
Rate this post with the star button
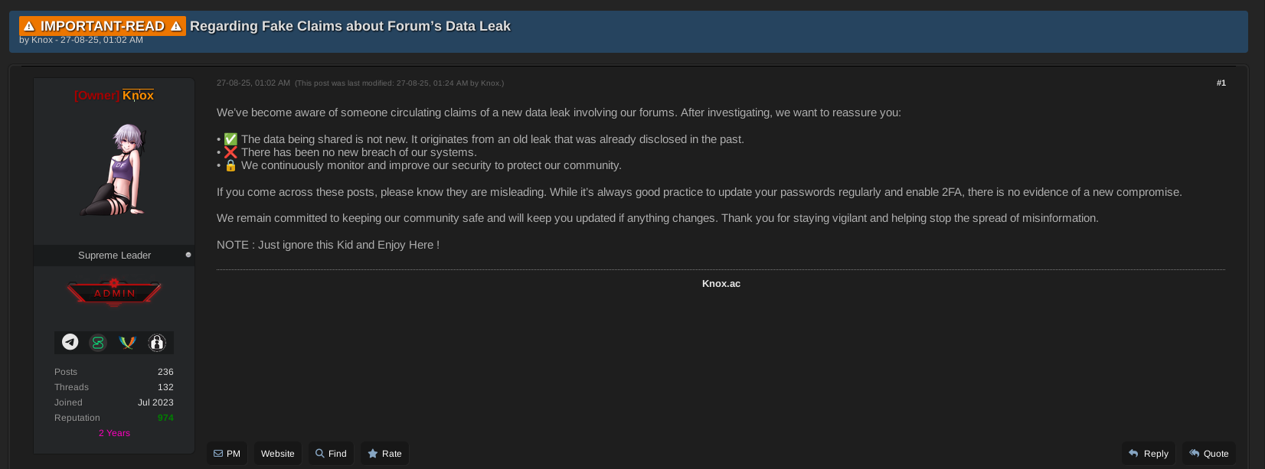(384, 454)
